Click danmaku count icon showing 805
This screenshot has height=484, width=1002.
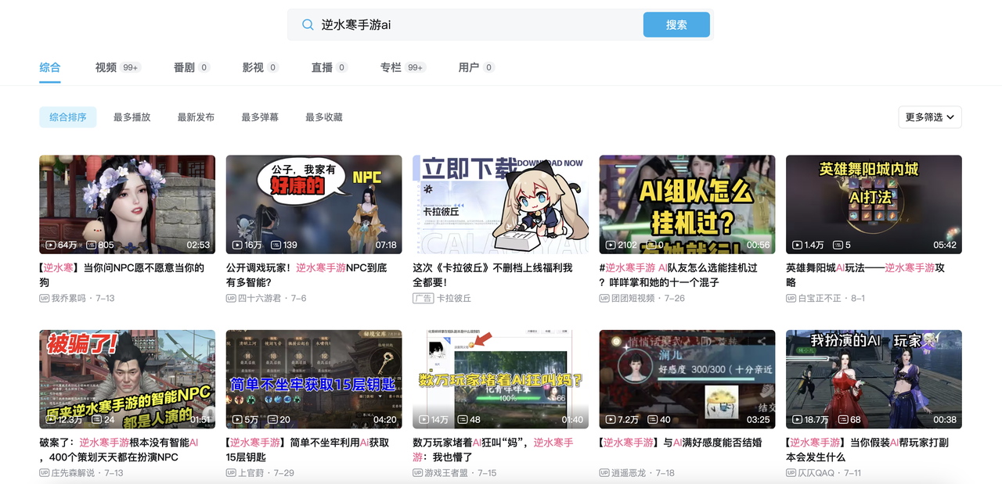pyautogui.click(x=90, y=245)
